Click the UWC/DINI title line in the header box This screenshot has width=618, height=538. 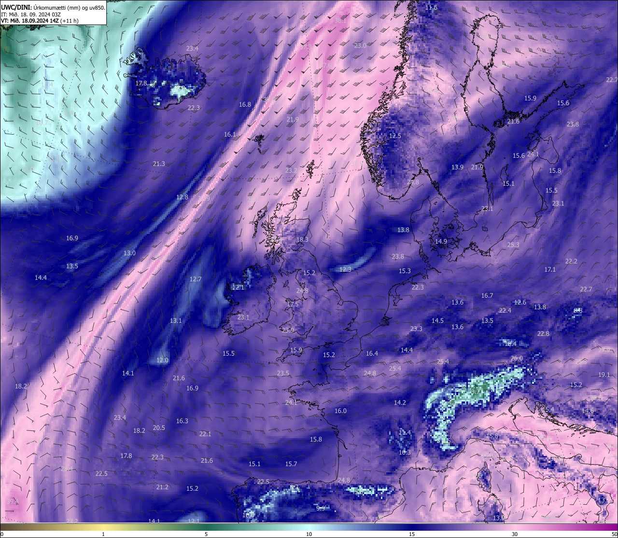(53, 7)
